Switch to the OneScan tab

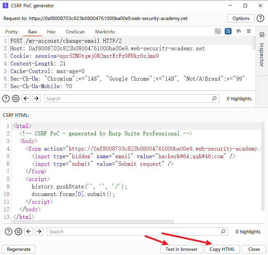[x=75, y=32]
